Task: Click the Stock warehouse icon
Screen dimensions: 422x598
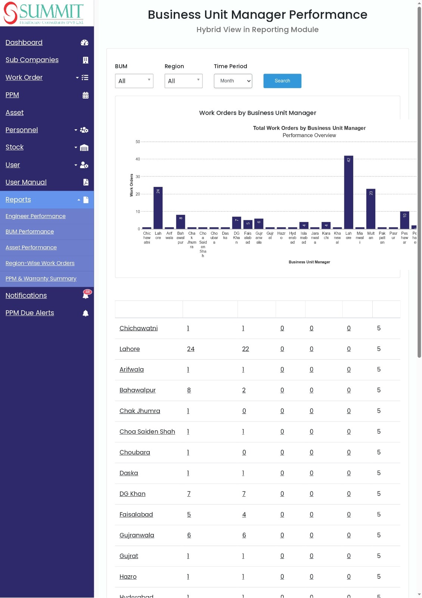Action: pyautogui.click(x=84, y=148)
